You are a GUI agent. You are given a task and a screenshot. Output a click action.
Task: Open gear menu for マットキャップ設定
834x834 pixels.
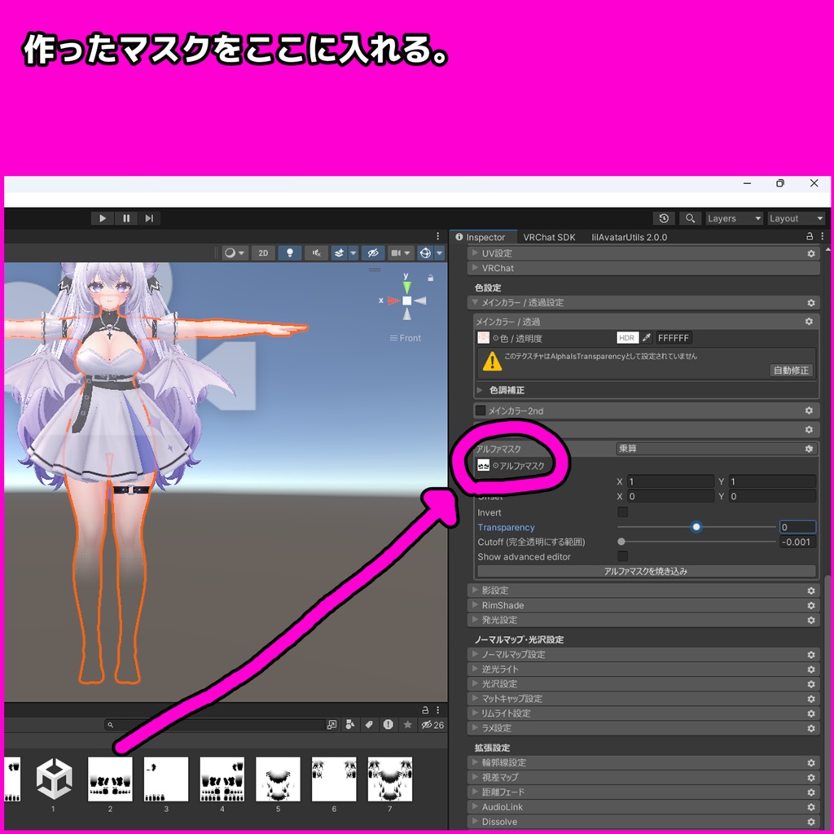811,699
